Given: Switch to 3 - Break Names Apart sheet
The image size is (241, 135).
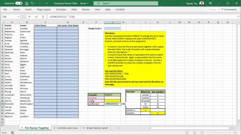Looking at the screenshot, I should (x=95, y=128).
